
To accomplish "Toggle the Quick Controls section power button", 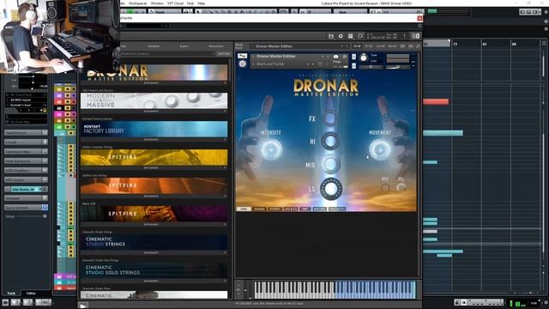I will pos(45,208).
